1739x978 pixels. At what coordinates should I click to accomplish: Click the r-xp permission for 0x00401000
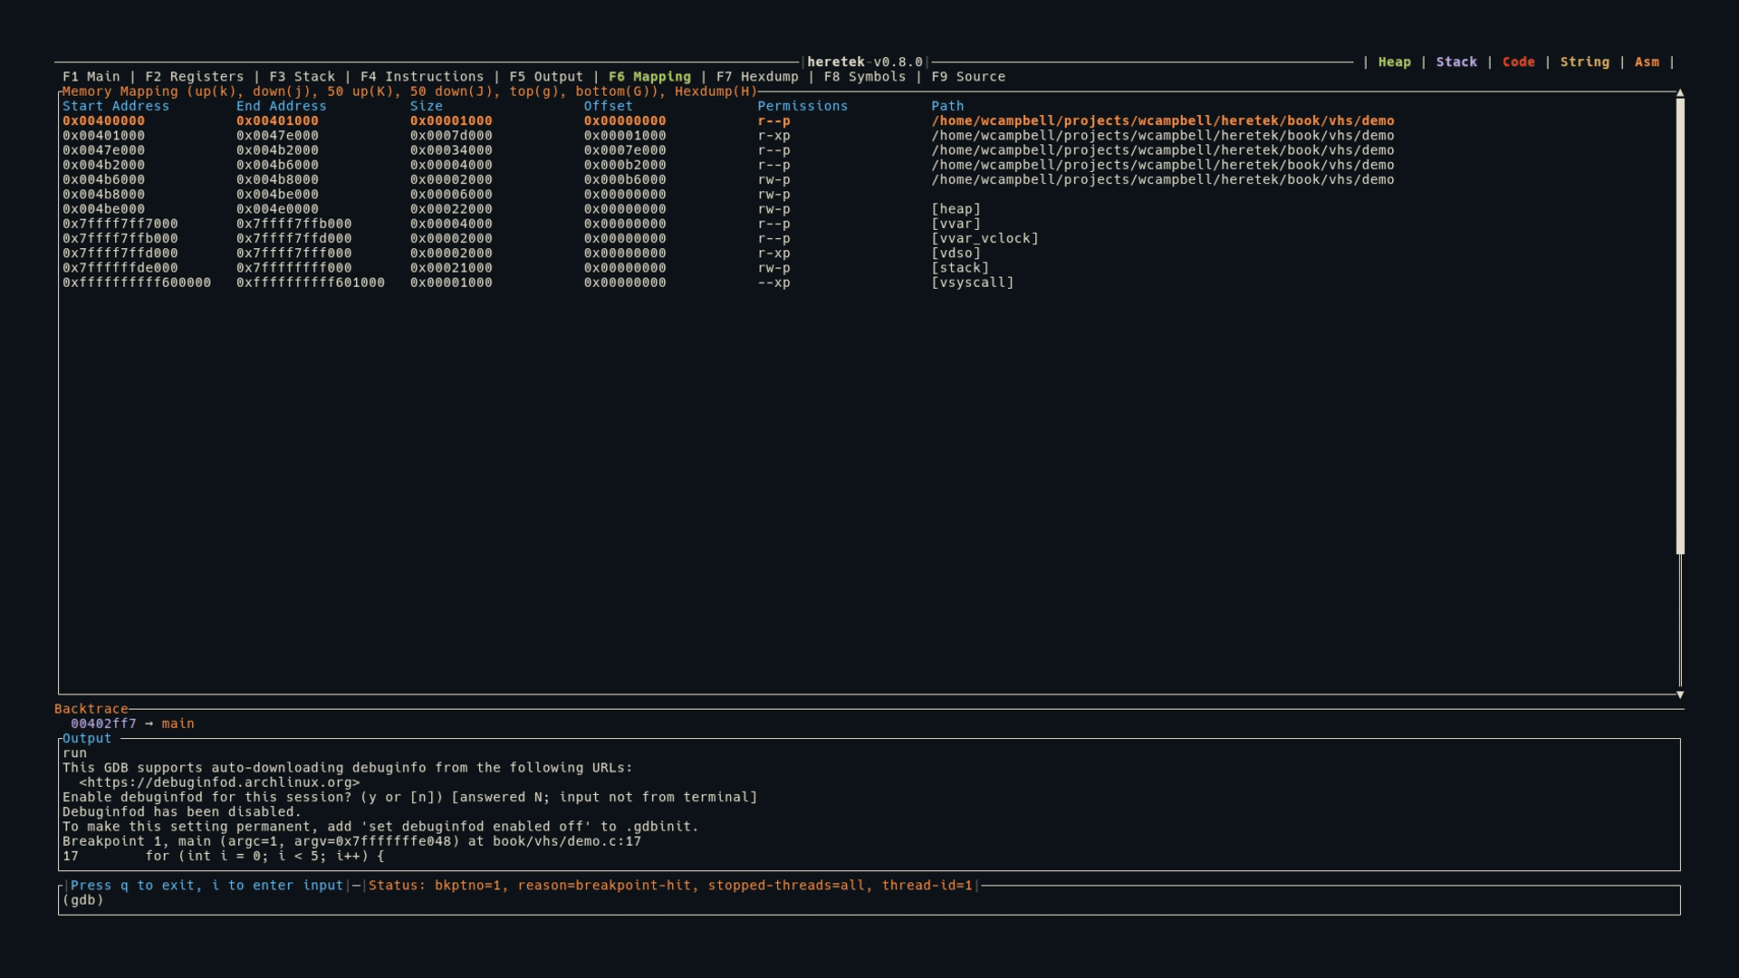[773, 136]
